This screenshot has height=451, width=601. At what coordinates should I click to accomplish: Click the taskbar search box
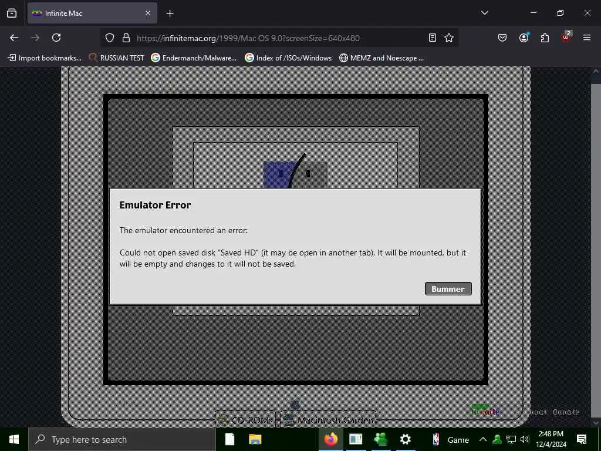pyautogui.click(x=122, y=439)
